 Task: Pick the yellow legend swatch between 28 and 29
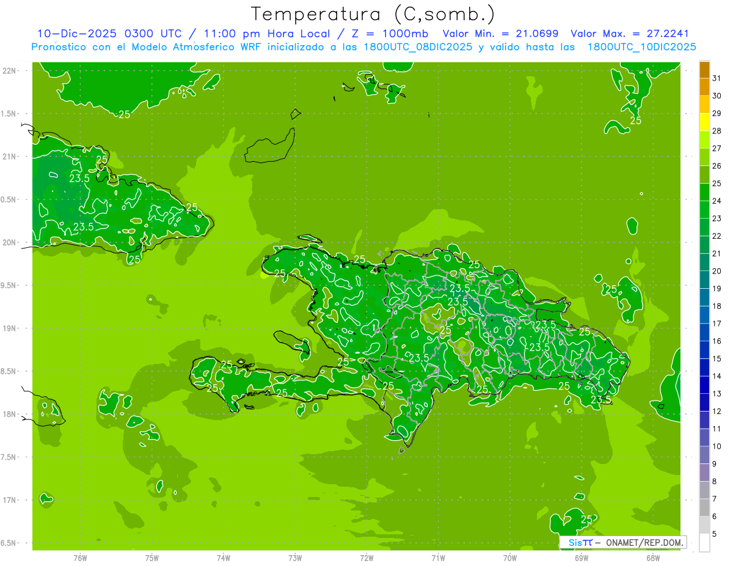point(704,122)
